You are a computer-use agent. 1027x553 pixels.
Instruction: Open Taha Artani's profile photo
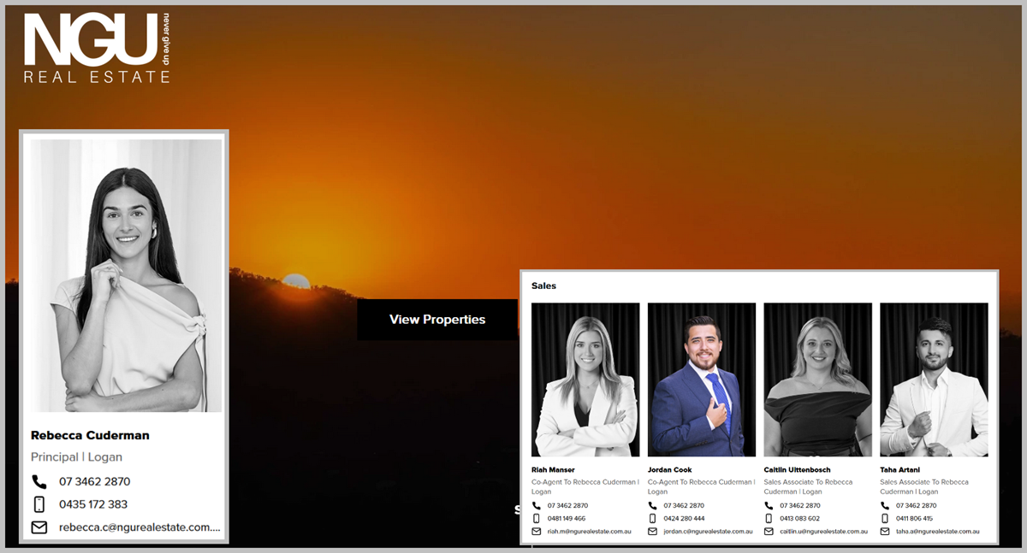click(x=934, y=379)
